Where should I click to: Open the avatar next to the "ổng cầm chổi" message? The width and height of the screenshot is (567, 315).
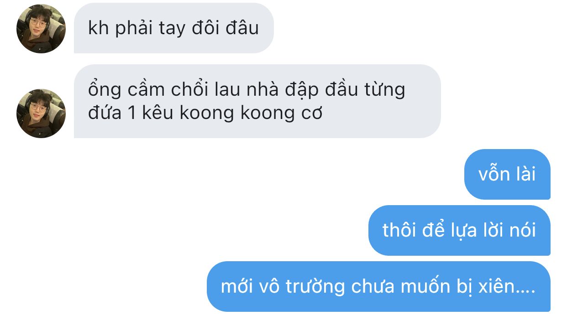click(x=41, y=114)
